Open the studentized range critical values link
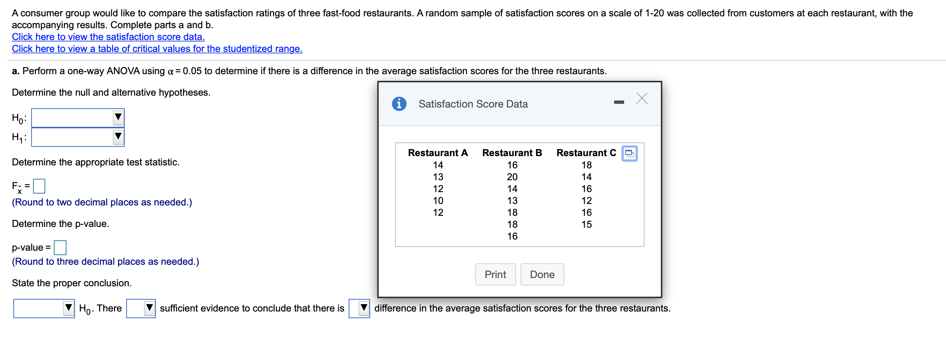 pyautogui.click(x=157, y=49)
